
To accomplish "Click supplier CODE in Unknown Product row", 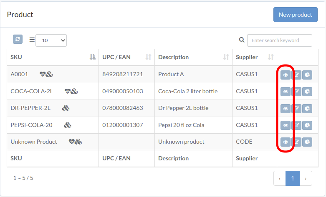I will 244,142.
